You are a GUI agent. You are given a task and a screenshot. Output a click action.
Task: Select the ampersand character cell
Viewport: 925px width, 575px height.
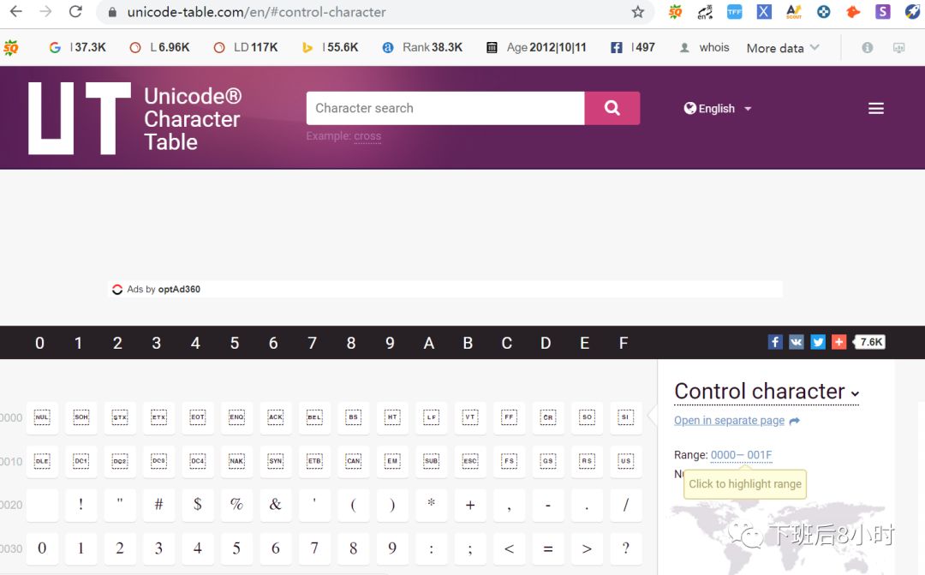[x=276, y=505]
